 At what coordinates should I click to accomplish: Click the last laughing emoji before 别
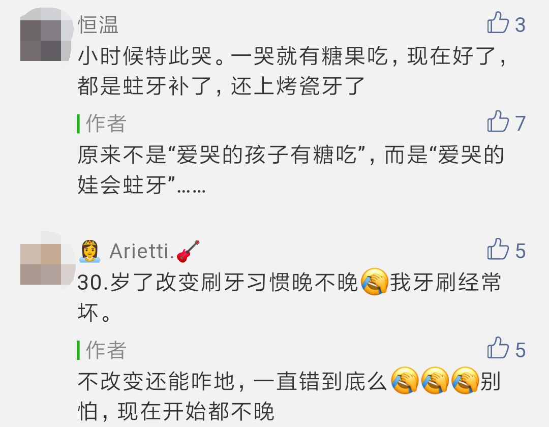point(465,380)
